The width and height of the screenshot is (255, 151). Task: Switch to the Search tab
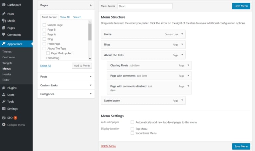coord(77,17)
